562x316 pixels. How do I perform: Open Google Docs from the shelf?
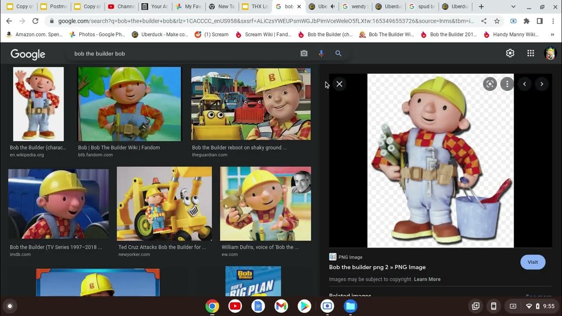point(258,306)
